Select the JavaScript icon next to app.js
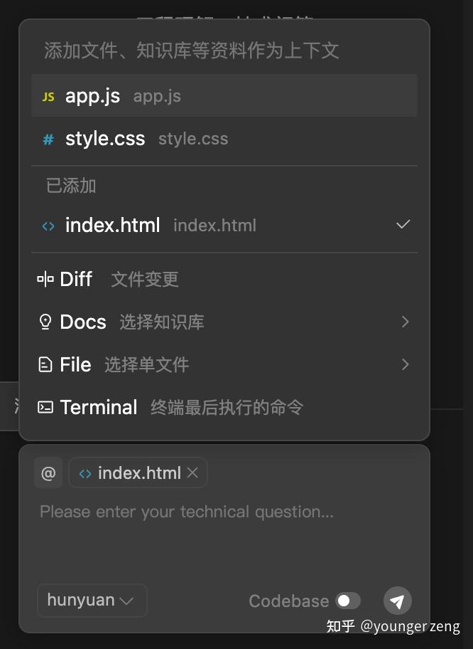 click(48, 95)
